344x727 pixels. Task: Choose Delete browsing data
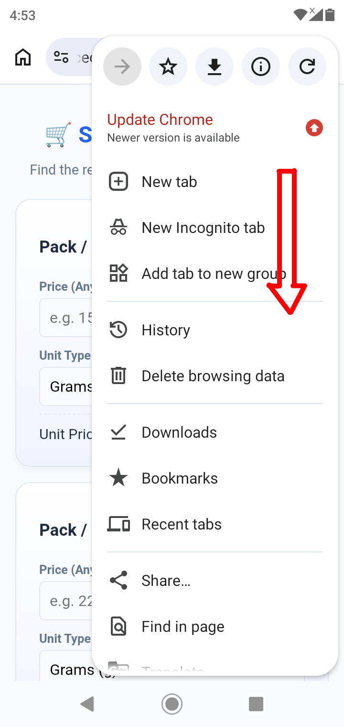(x=215, y=376)
